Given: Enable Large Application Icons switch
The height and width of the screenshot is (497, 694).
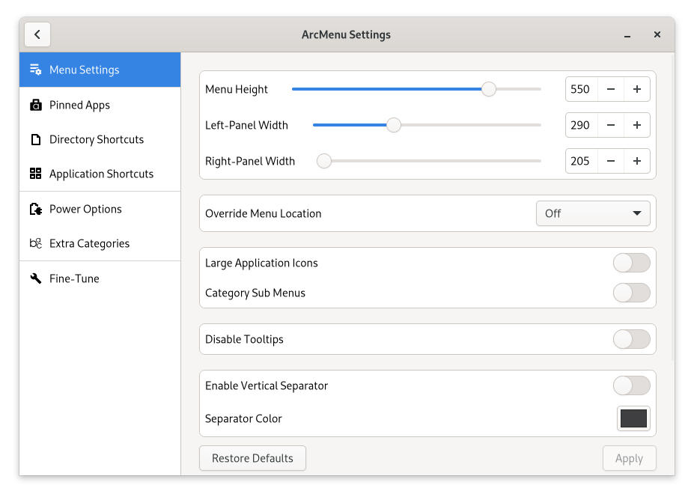Looking at the screenshot, I should pyautogui.click(x=631, y=263).
